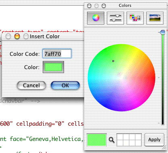Click the 'Insert Color' title bar text

pyautogui.click(x=45, y=36)
